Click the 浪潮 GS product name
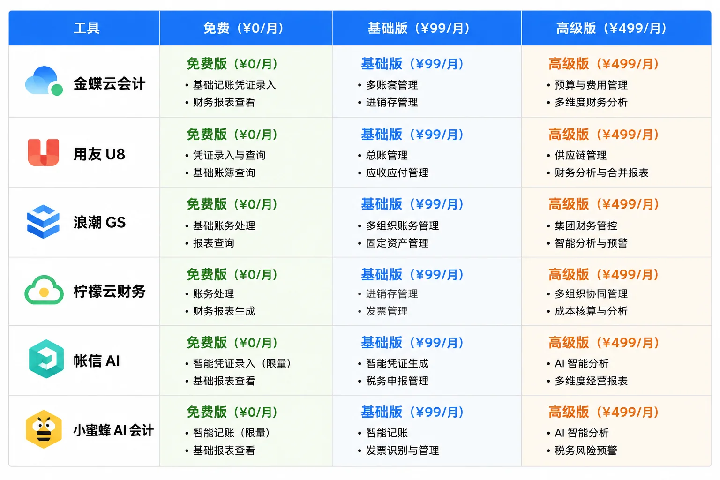This screenshot has width=720, height=480. (99, 222)
